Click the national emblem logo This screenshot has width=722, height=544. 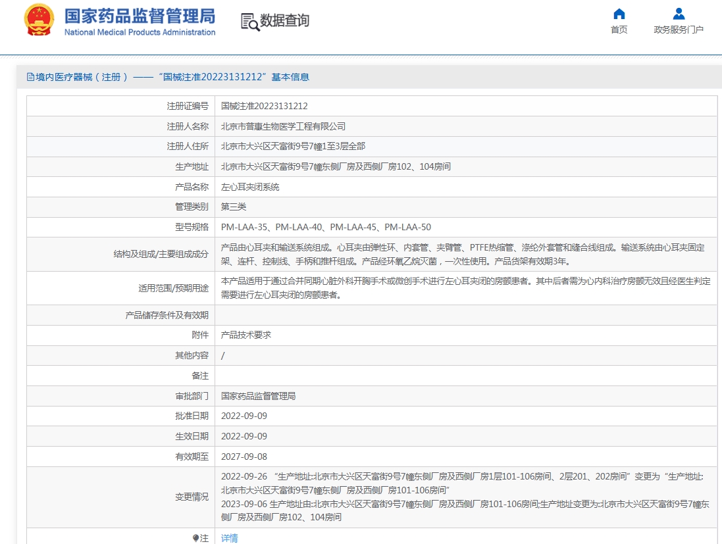point(39,20)
